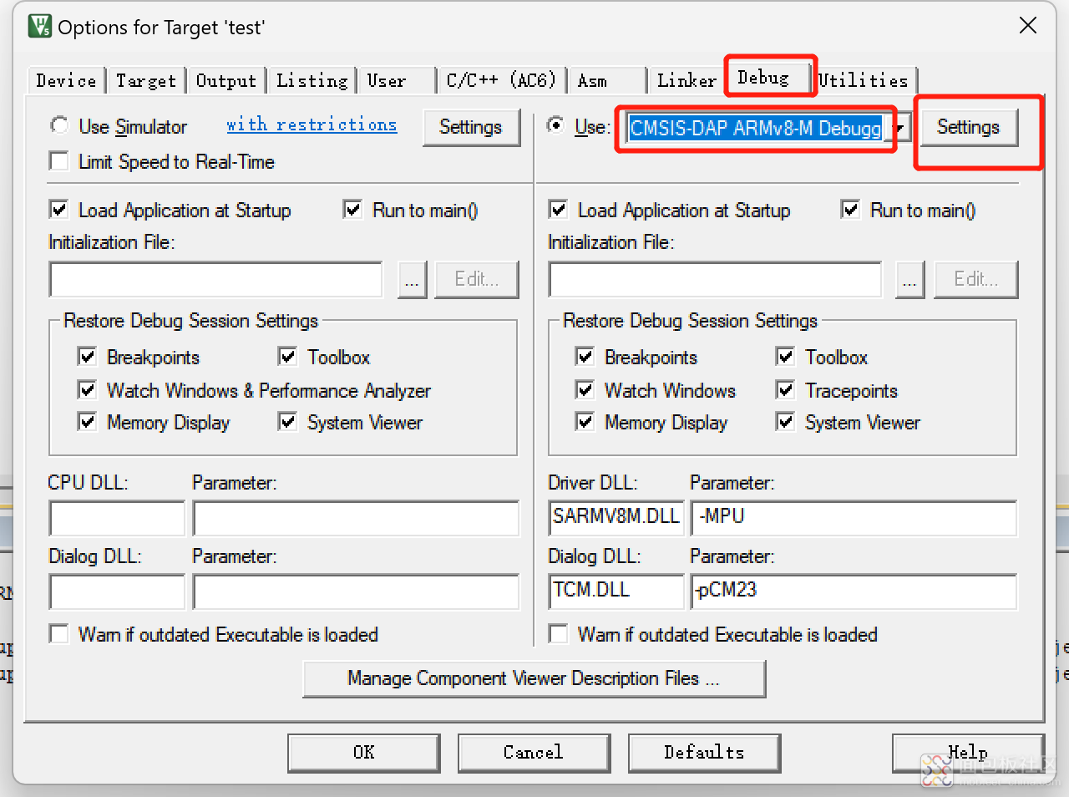Screen dimensions: 1069x797
Task: Toggle debugger Warn if outdated Executable
Action: click(559, 634)
